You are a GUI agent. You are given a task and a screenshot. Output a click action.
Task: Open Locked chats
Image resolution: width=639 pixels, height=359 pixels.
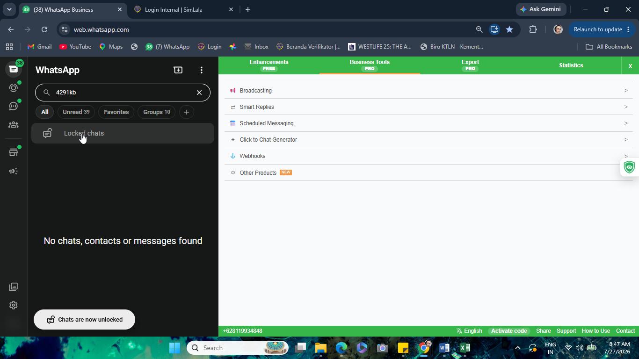[x=123, y=133]
